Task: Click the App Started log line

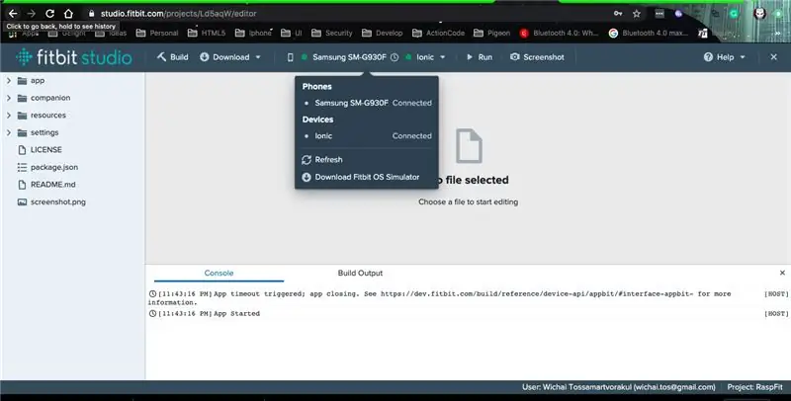Action: point(236,313)
